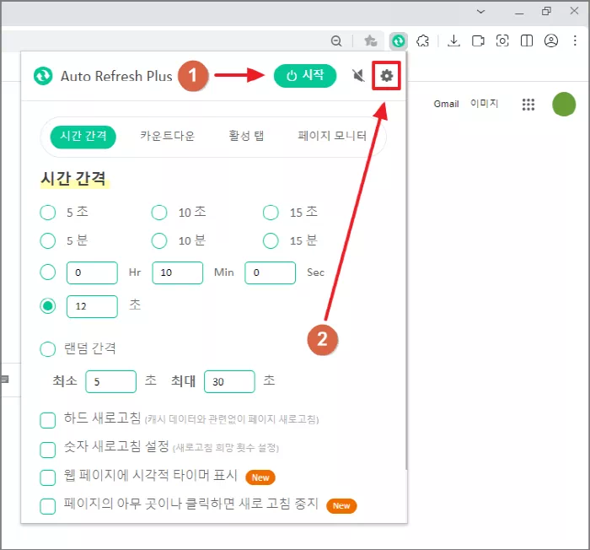
Task: Enable 클릭하면 새로 고침 중지 checkbox
Action: pos(48,506)
